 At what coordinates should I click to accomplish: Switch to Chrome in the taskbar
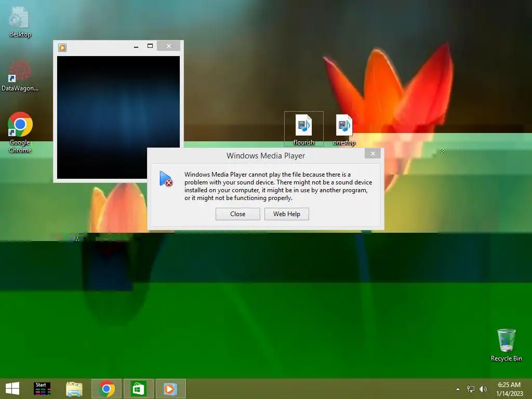pos(106,389)
